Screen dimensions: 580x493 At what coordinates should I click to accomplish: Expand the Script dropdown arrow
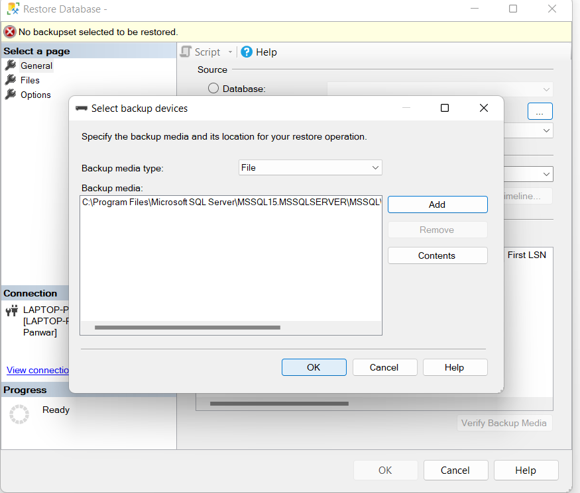(x=230, y=52)
